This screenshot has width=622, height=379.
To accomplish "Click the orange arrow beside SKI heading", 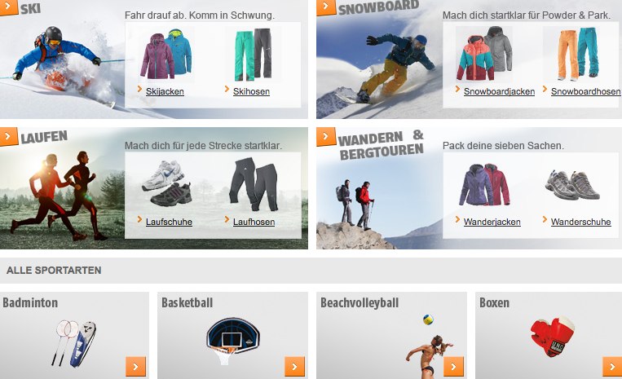I will click(9, 7).
